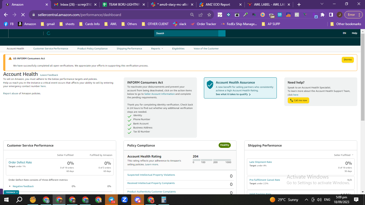Viewport: 365px width, 205px height.
Task: Open Telegram from the taskbar
Action: 111,200
